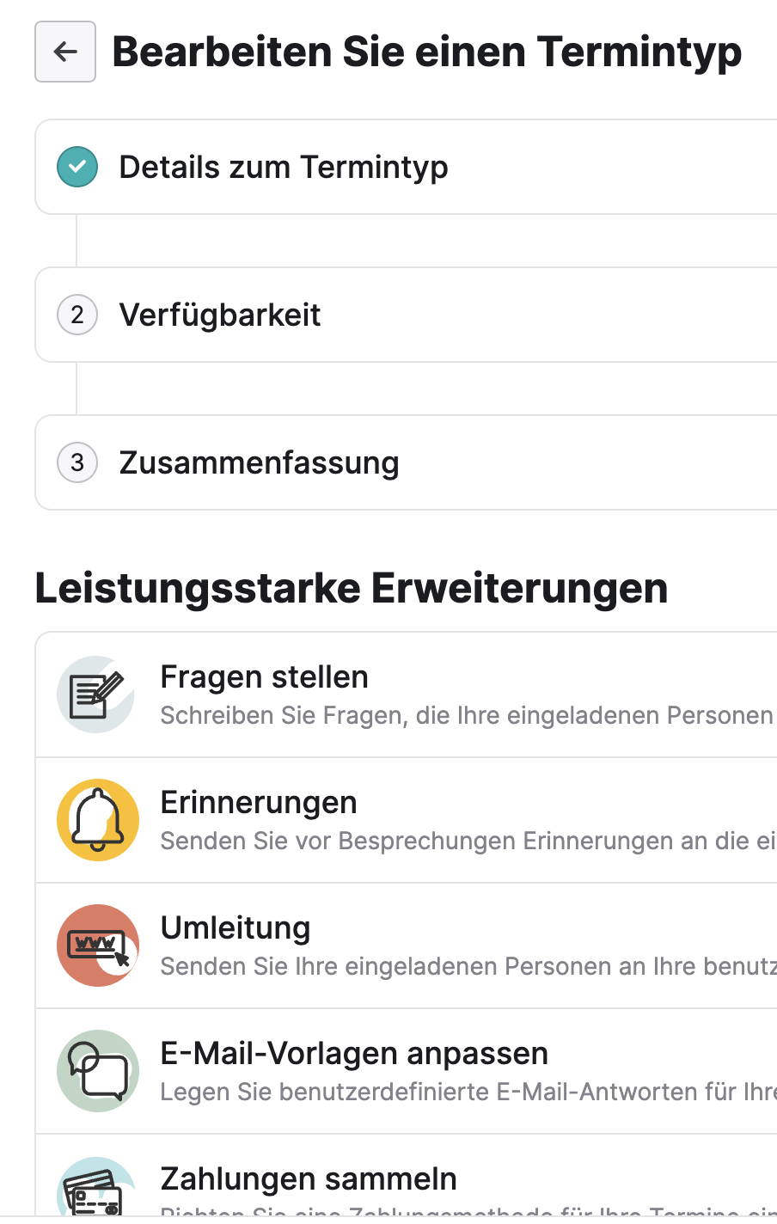
Task: Click the Fragen stellen description text
Action: pyautogui.click(x=468, y=715)
